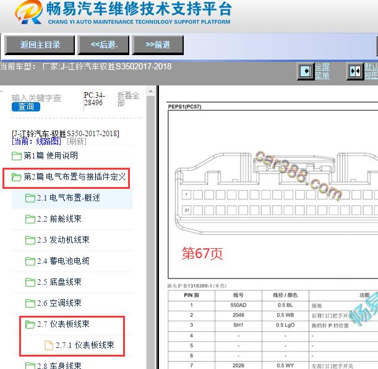Open section 2.2 前舱线束
Viewport: 378px width, 369px height.
click(59, 219)
